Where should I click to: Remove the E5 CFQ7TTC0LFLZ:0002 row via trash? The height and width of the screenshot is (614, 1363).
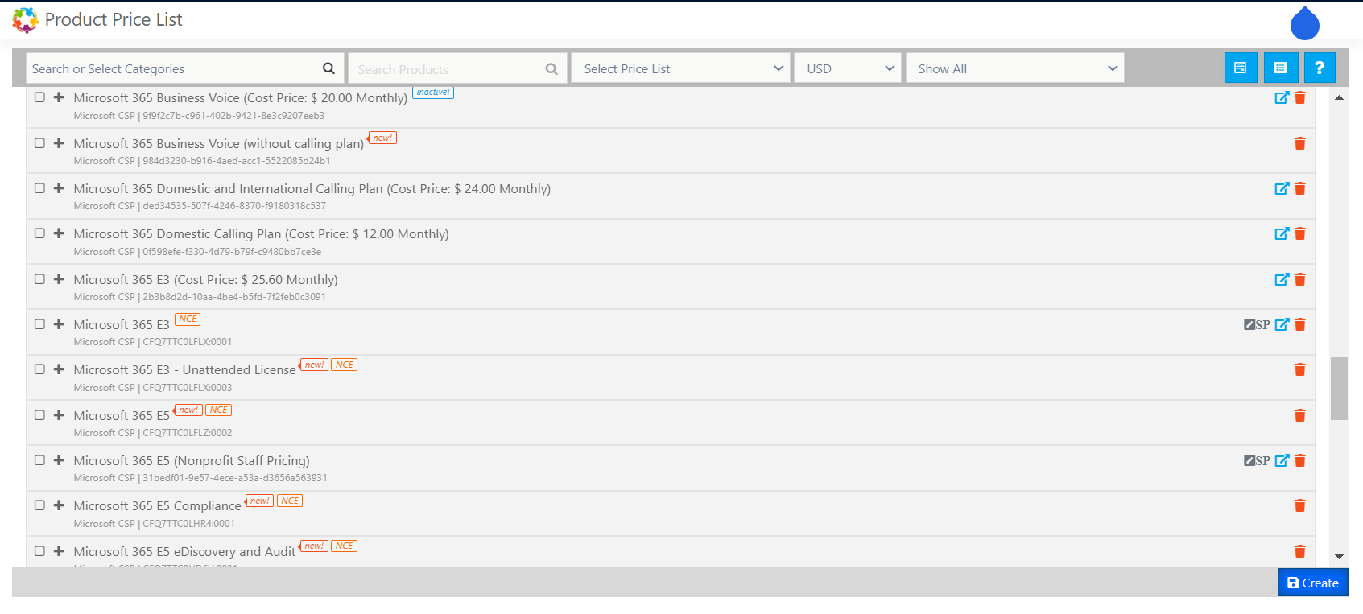coord(1300,415)
